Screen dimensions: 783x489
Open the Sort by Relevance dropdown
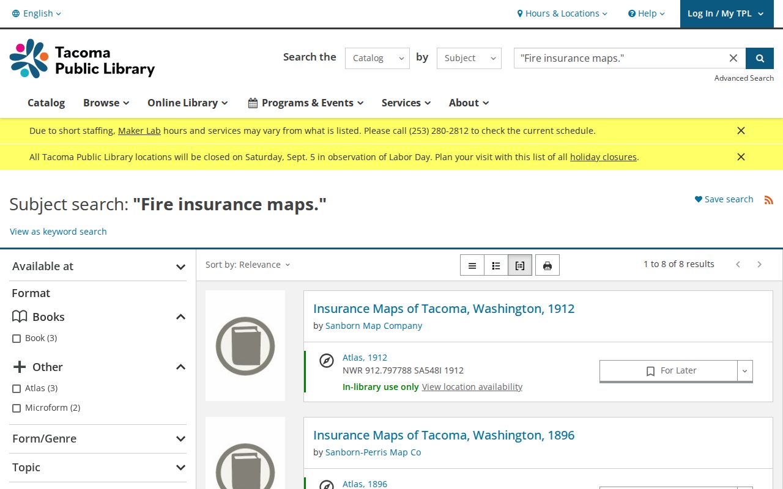pyautogui.click(x=248, y=265)
